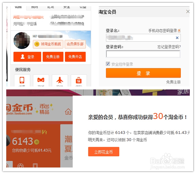Close the 淘宝会员 login dialog
The image size is (196, 174).
(x=188, y=12)
